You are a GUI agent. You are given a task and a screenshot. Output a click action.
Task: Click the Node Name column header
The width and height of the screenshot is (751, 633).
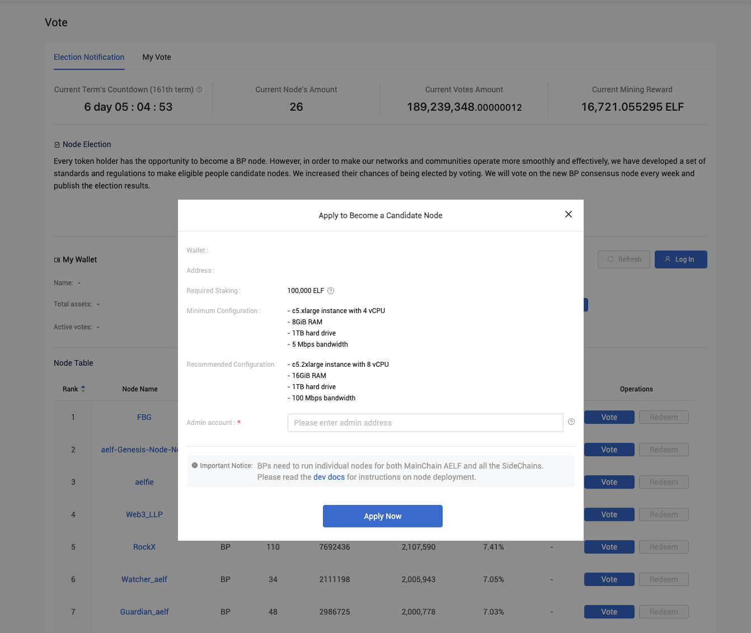(140, 389)
